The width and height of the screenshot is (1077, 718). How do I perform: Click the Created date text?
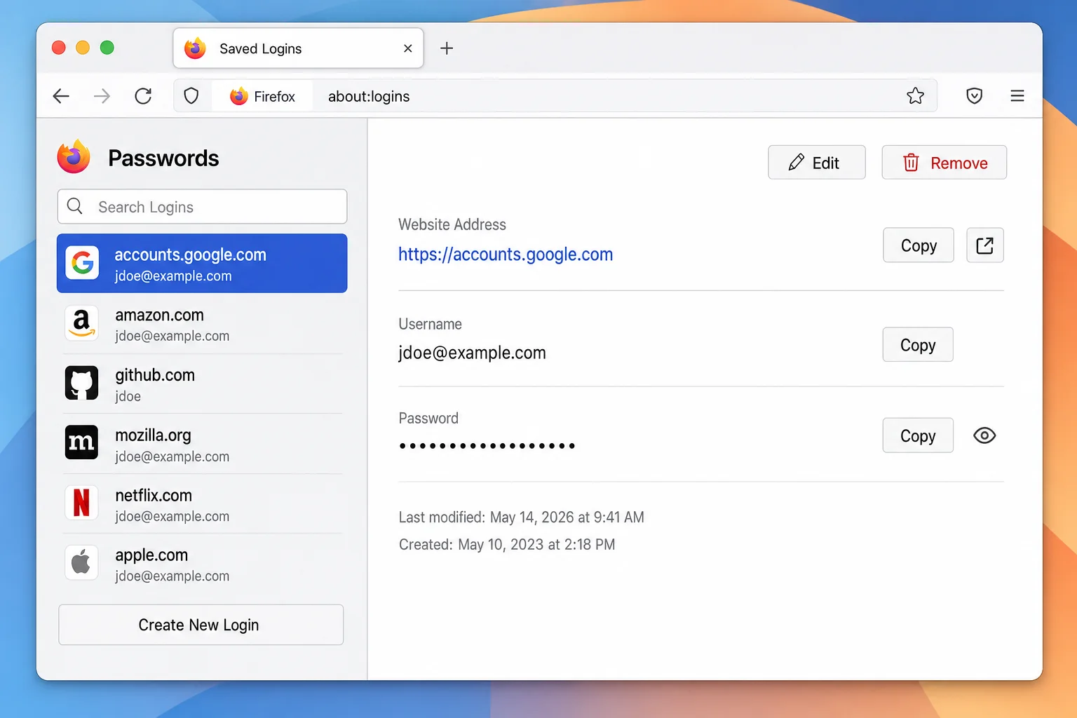(506, 545)
